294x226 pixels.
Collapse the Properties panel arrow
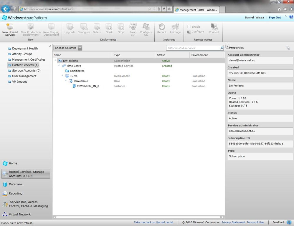(x=227, y=46)
